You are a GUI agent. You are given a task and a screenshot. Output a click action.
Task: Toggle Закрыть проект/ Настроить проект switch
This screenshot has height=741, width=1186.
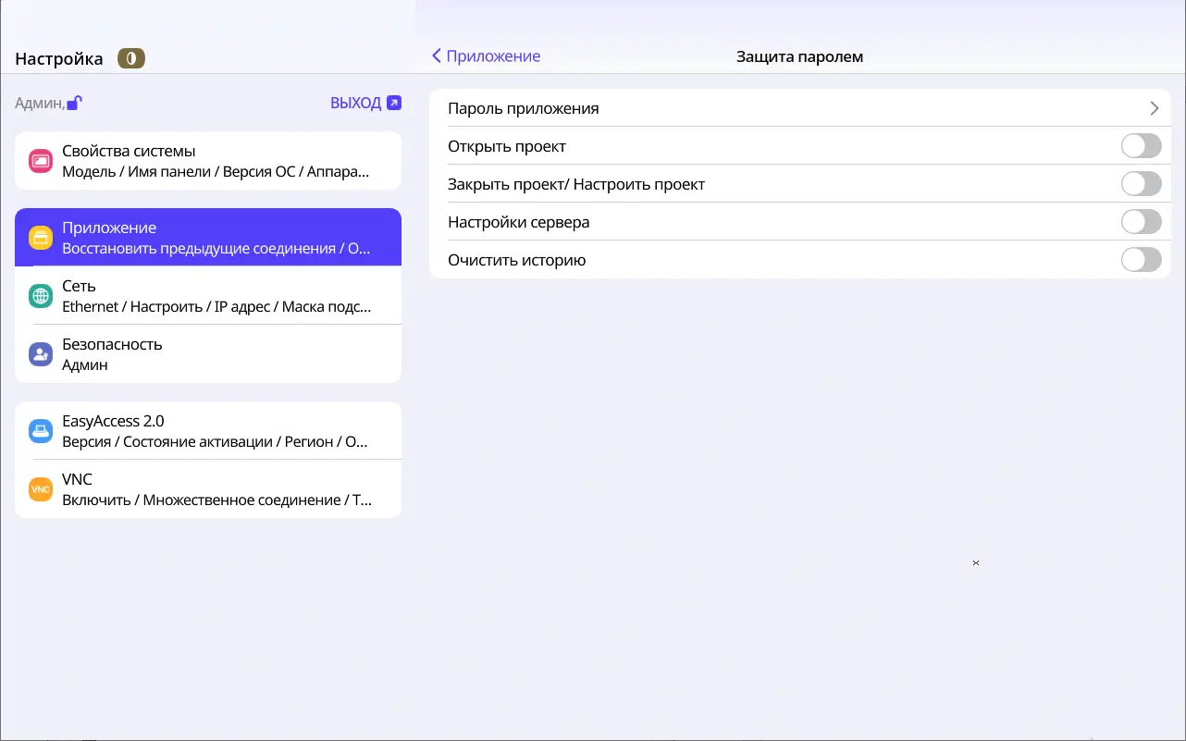[1141, 184]
